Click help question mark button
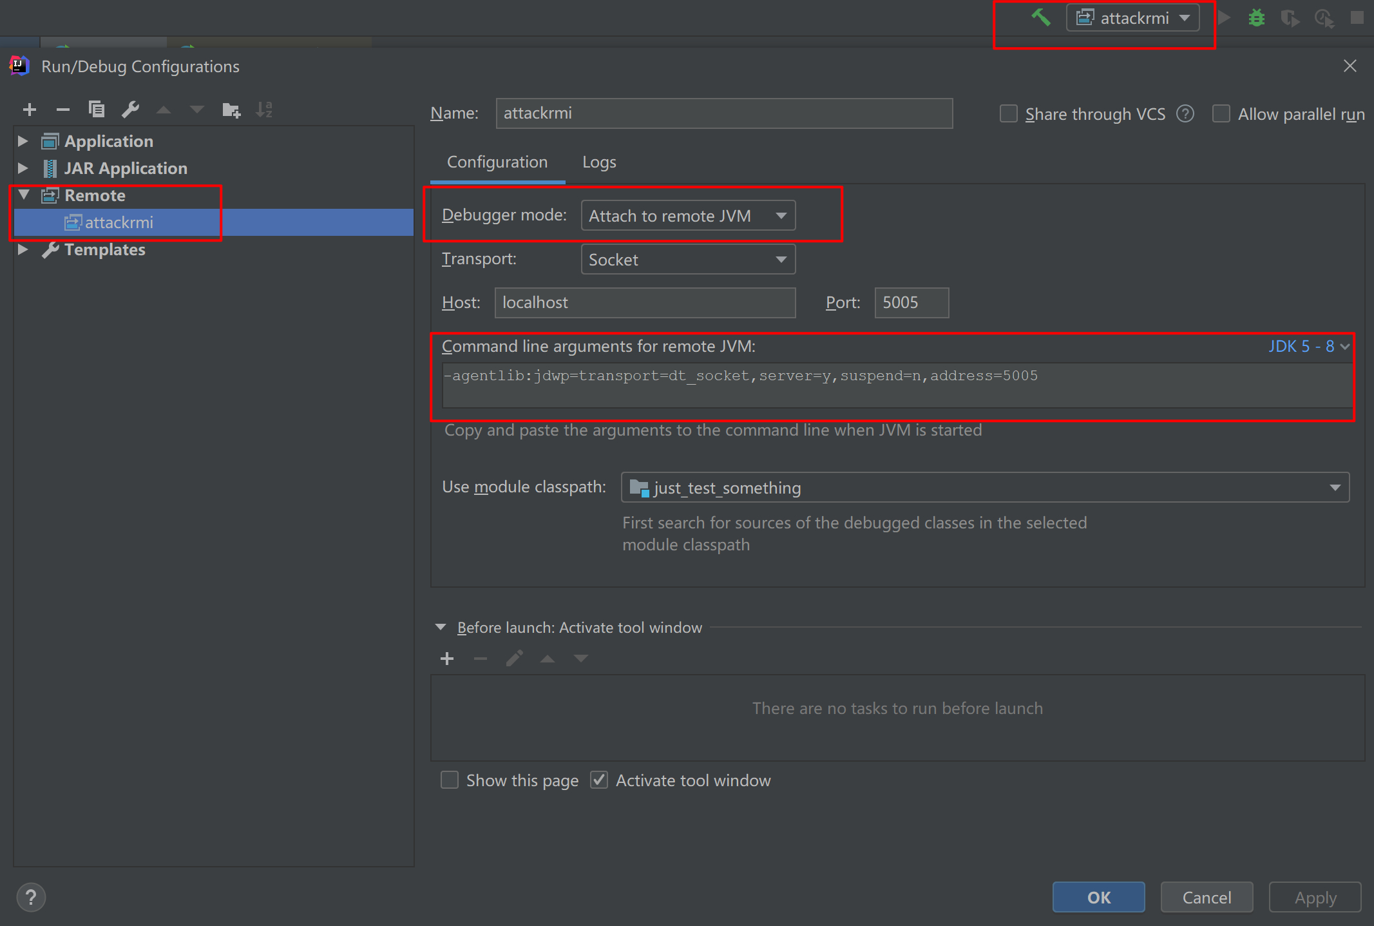The width and height of the screenshot is (1374, 926). point(30,897)
